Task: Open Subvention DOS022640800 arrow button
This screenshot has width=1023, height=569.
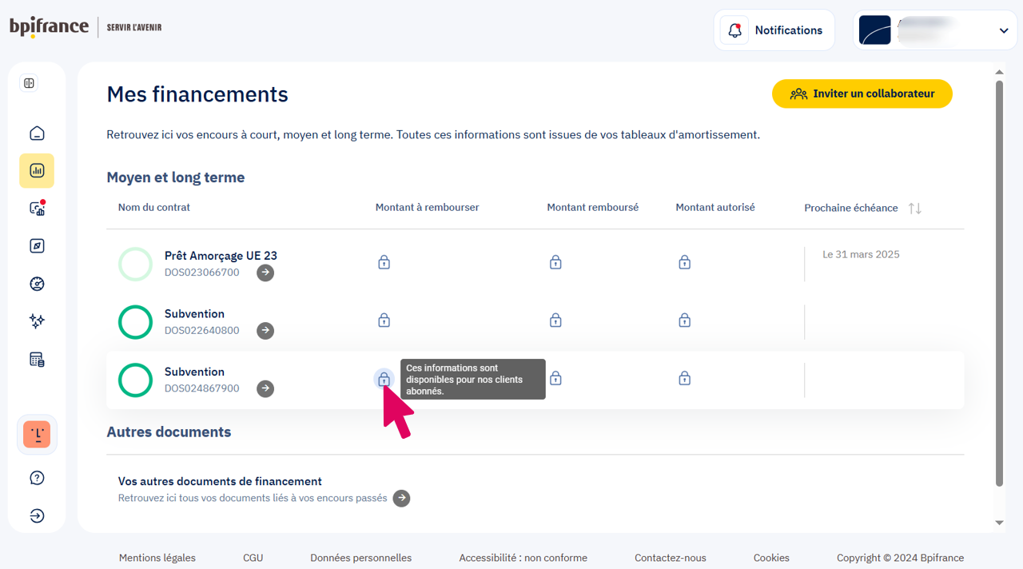Action: (265, 331)
